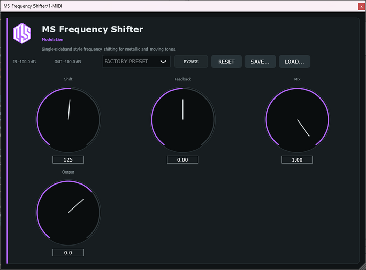
Task: Click the IN -100.0 dB level readout
Action: click(24, 62)
